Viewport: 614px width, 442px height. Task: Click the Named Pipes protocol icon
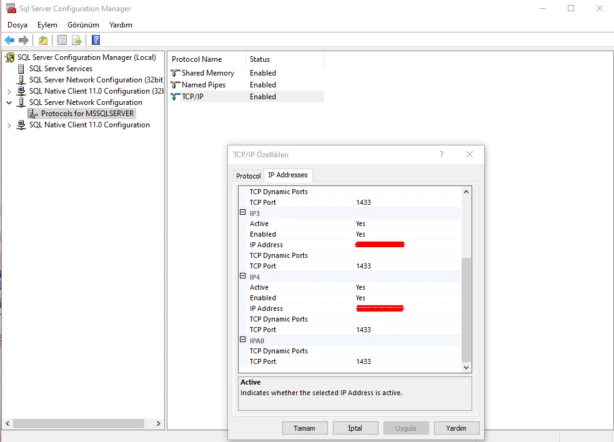click(x=176, y=84)
